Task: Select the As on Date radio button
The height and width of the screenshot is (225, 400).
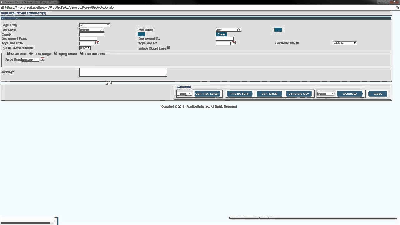Action: [x=8, y=53]
